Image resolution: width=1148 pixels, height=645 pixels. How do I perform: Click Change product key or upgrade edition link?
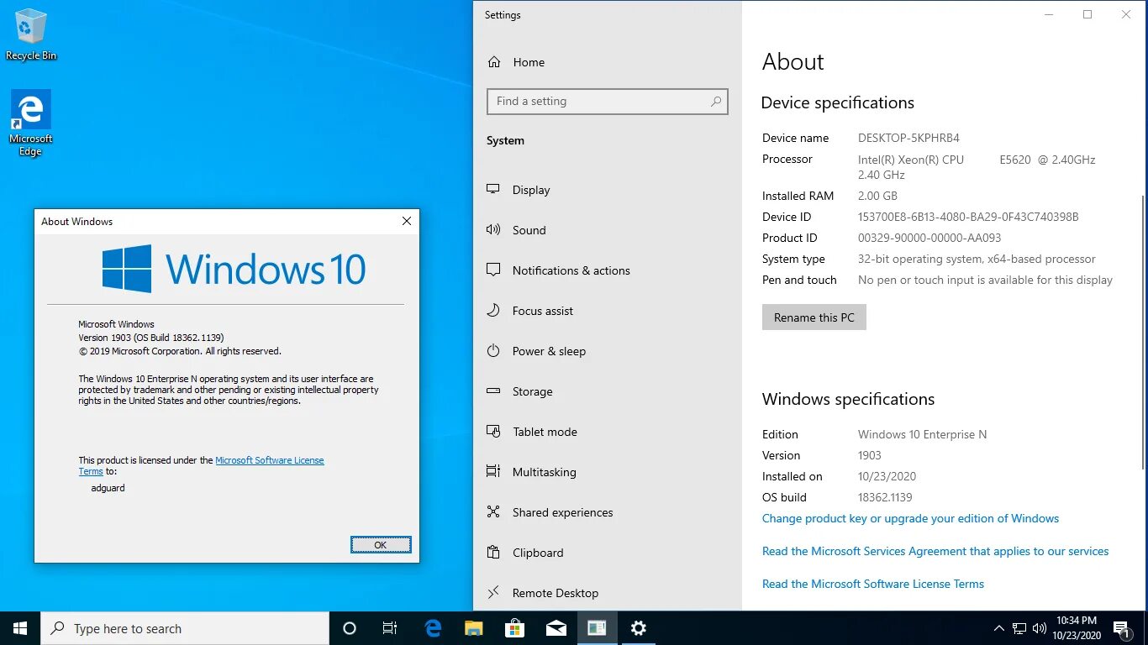910,518
